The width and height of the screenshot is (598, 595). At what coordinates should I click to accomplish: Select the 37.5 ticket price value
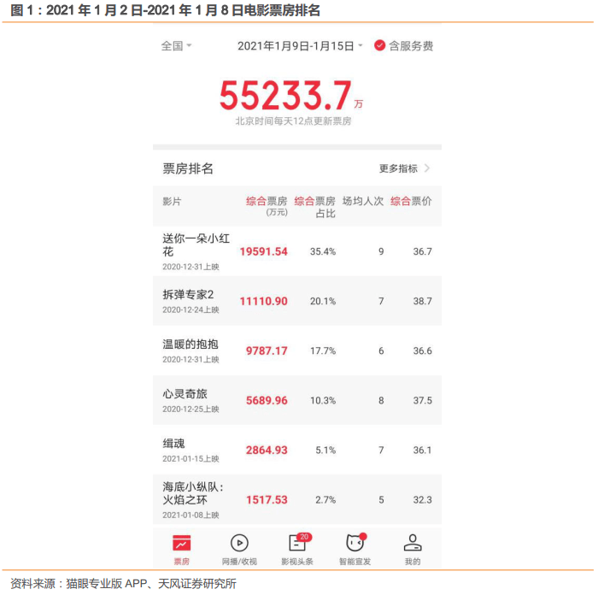click(423, 400)
